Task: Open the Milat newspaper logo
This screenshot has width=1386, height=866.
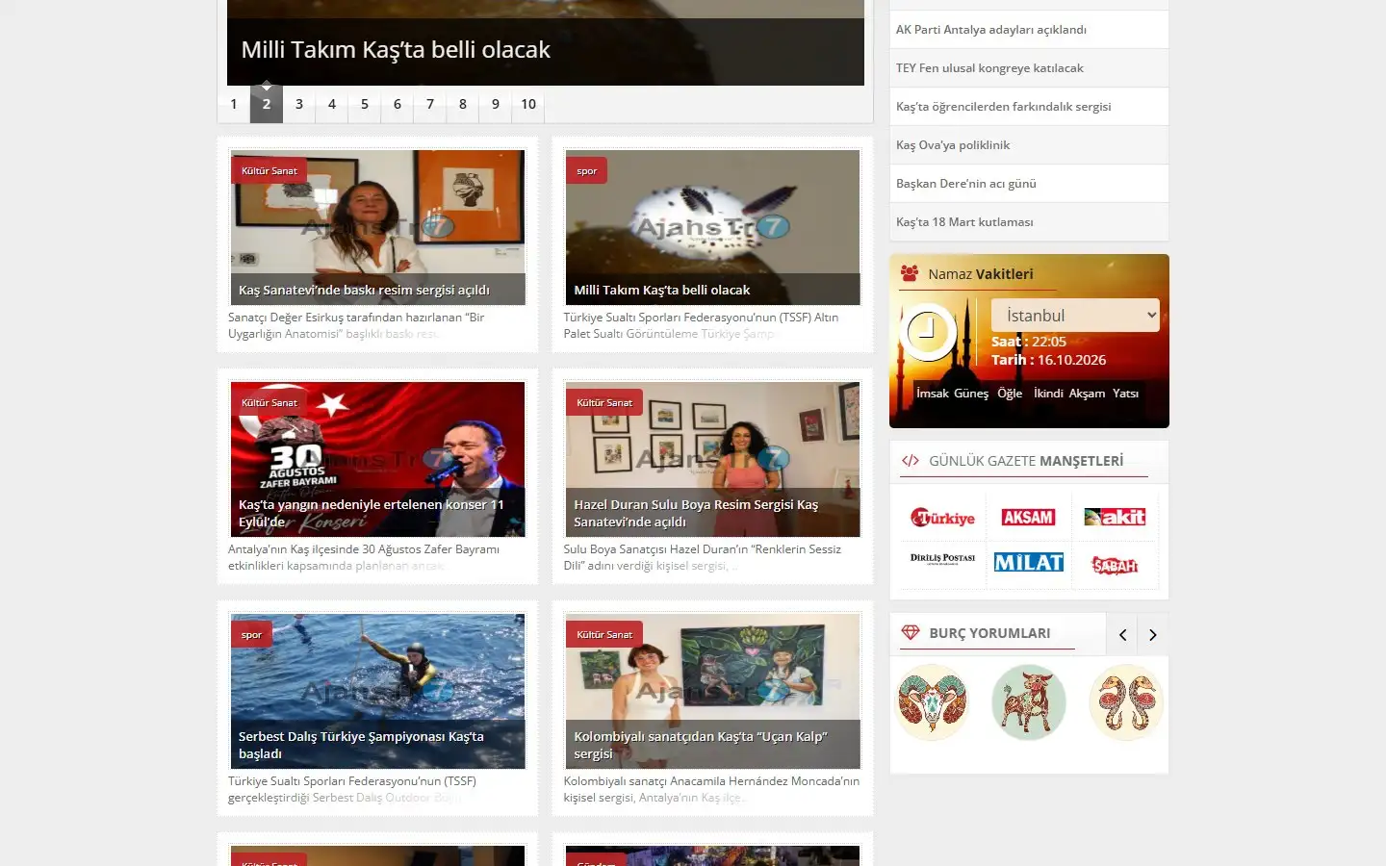Action: [x=1028, y=563]
